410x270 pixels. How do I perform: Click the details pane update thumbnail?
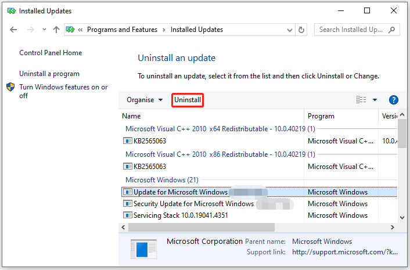[x=143, y=249]
